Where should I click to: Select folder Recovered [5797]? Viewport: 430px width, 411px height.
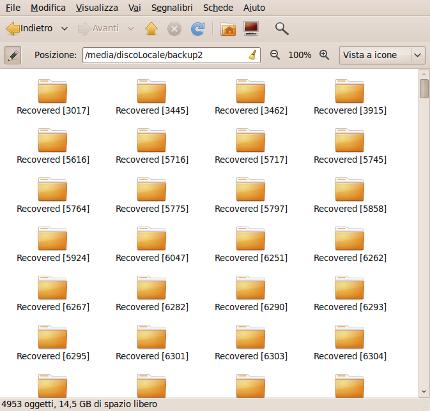(x=250, y=196)
